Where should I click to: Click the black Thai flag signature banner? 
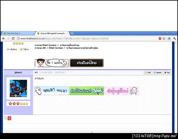point(87,63)
